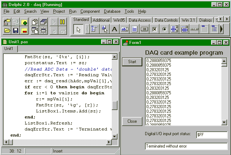Click the code editor vertical scroll thumb
The image size is (231, 155).
click(115, 105)
